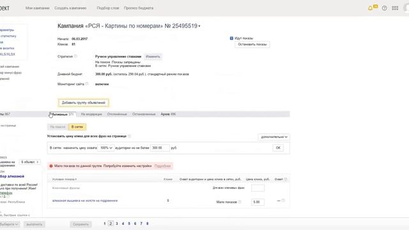Screen dimensions: 409x230
Task: Expand the дополнительно dropdown
Action: 274,137
